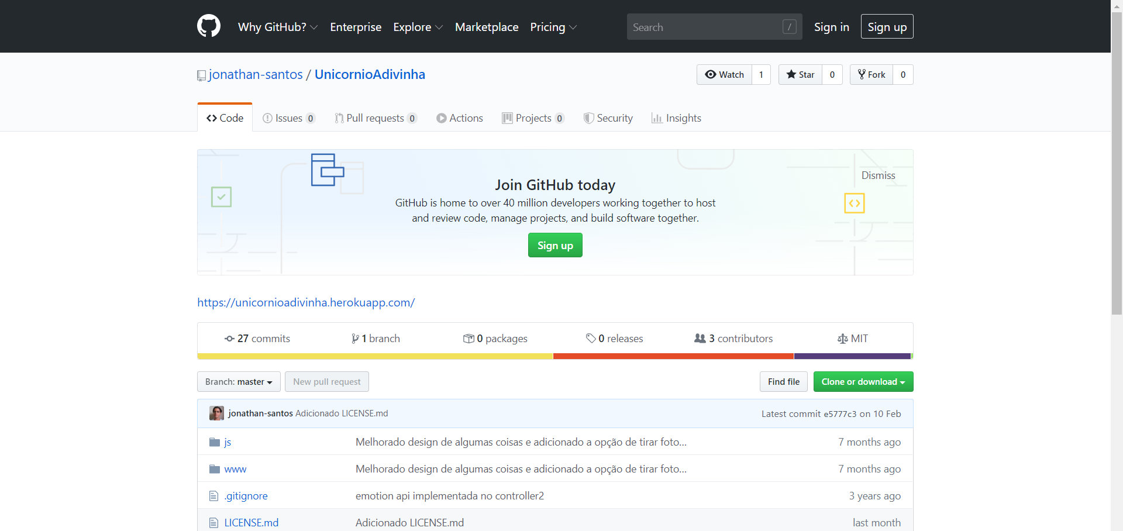Expand the Explore menu

pyautogui.click(x=418, y=27)
